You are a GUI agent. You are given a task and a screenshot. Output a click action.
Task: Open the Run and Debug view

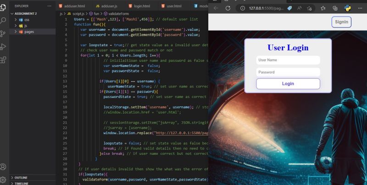point(3,47)
